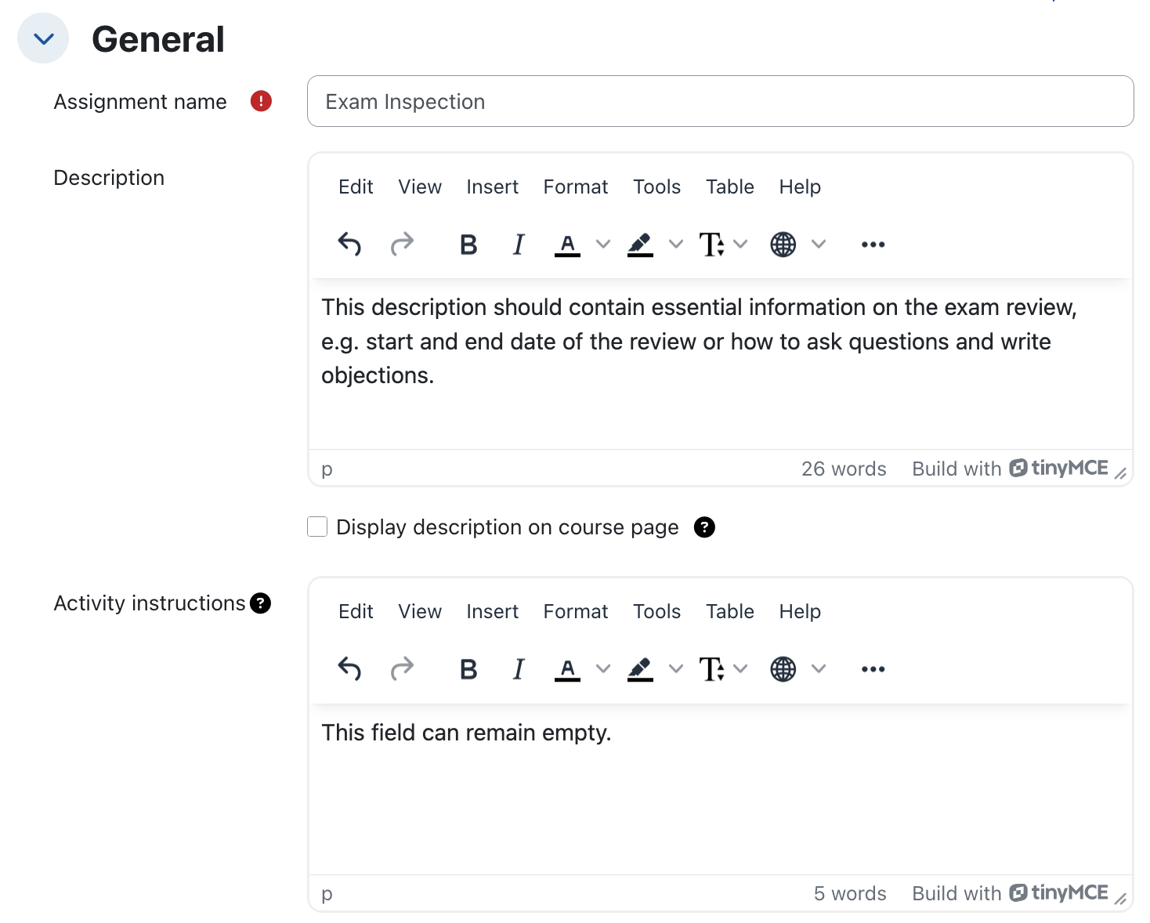Toggle italic in Description editor

pos(518,244)
